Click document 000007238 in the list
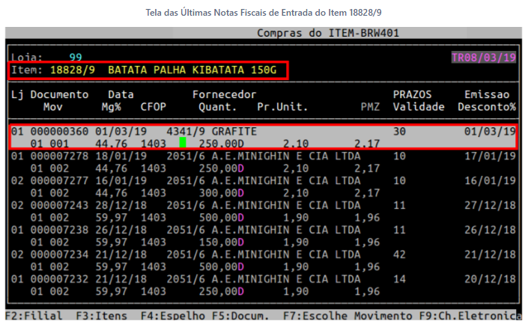The image size is (525, 324). [x=59, y=230]
